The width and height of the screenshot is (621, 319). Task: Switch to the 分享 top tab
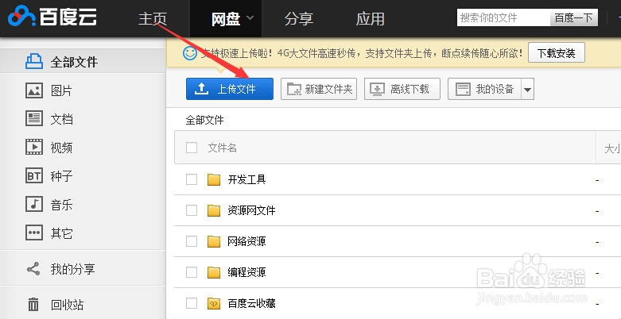click(299, 18)
